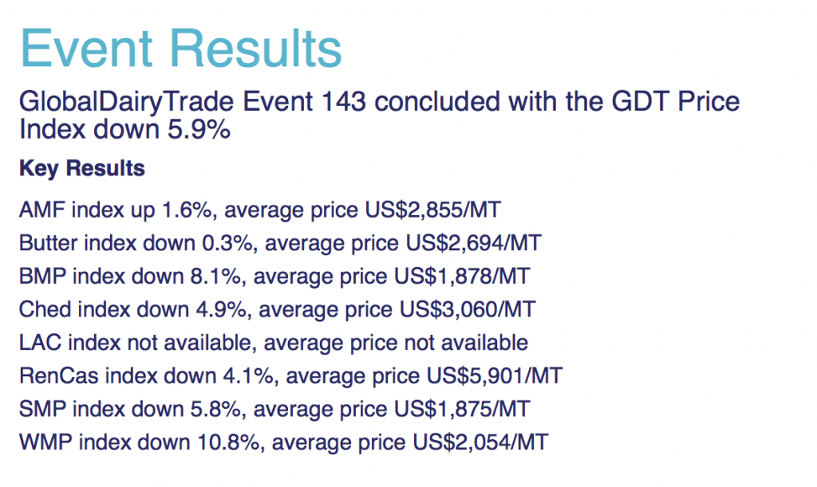Viewport: 817px width, 487px height.
Task: Click the "Index down 5.9%" text
Action: pos(124,128)
